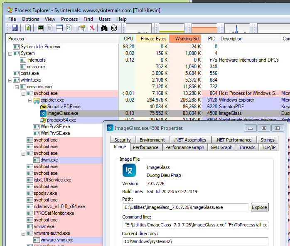The width and height of the screenshot is (290, 246).
Task: Collapse the wininit.exe tree node
Action: [x=10, y=80]
